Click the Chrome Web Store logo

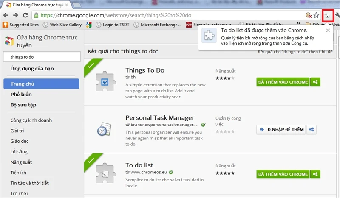9,41
